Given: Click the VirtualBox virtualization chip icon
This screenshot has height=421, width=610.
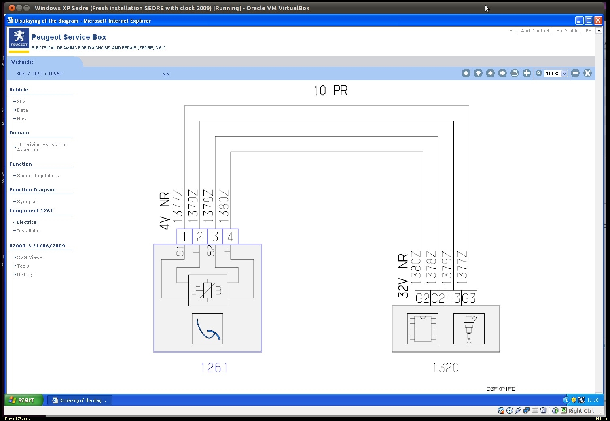Looking at the screenshot, I should click(544, 410).
